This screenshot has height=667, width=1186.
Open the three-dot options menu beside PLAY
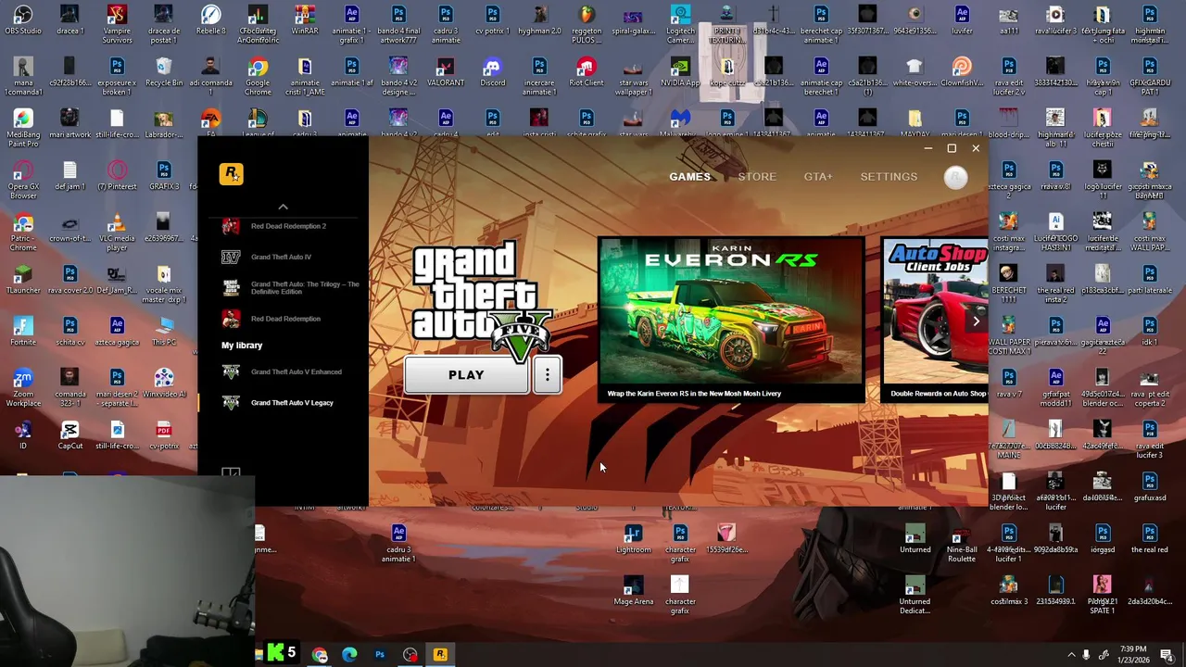tap(548, 375)
